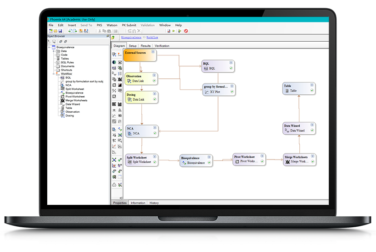Expand the Dosing node chevron
Screen dimensions: 376x252
coord(155,94)
